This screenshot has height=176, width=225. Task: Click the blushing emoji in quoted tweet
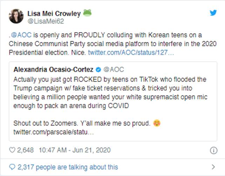tap(157, 123)
